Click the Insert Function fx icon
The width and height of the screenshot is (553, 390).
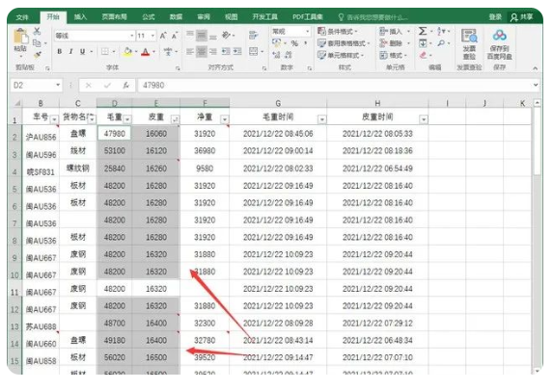(x=125, y=85)
